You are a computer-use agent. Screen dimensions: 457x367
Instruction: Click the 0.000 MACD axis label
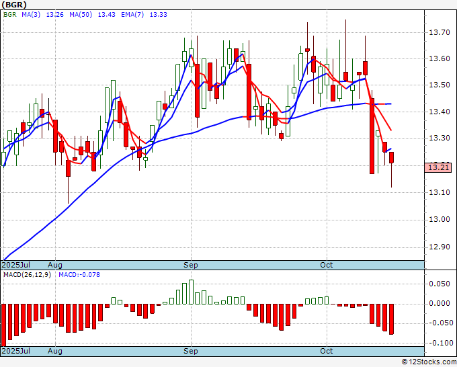(440, 304)
